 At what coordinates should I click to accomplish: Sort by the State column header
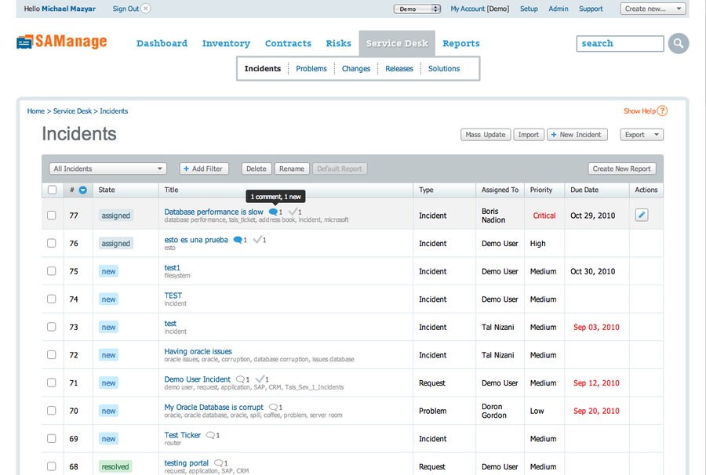[107, 190]
